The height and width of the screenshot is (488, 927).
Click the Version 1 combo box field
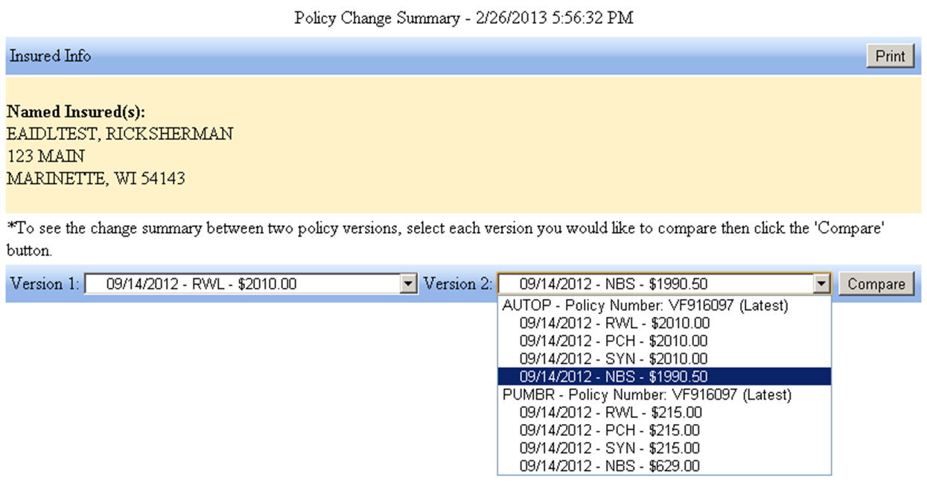click(251, 283)
